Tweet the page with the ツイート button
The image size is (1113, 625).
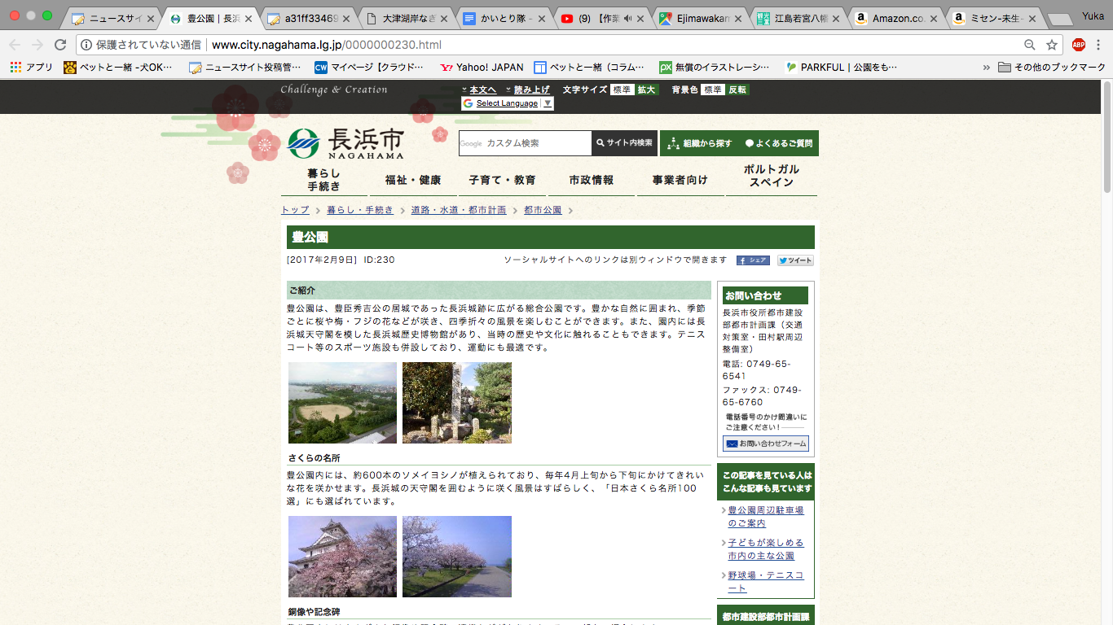tap(795, 260)
